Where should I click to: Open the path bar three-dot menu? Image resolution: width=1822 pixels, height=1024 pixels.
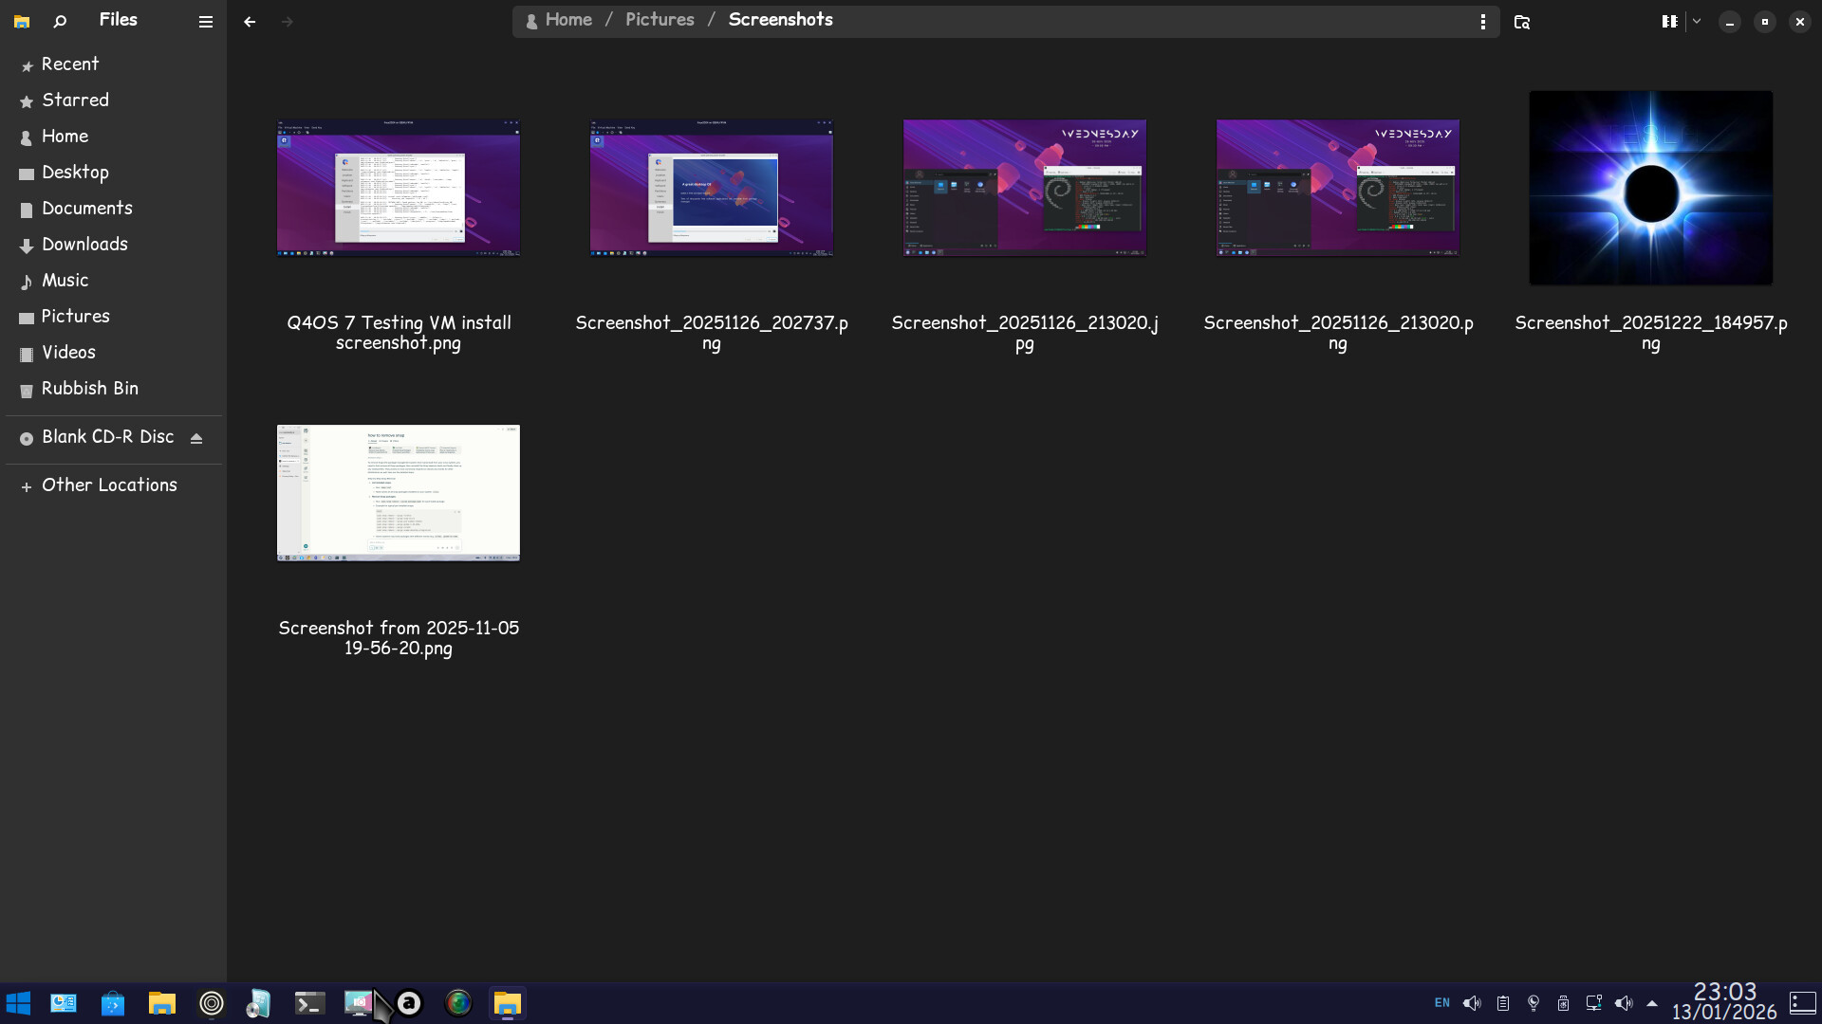(x=1482, y=21)
